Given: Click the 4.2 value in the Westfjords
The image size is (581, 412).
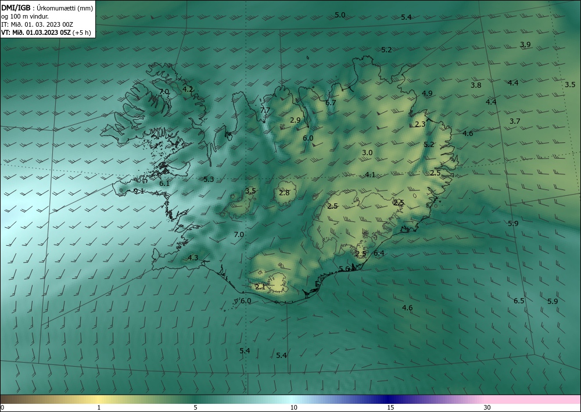Looking at the screenshot, I should [188, 89].
